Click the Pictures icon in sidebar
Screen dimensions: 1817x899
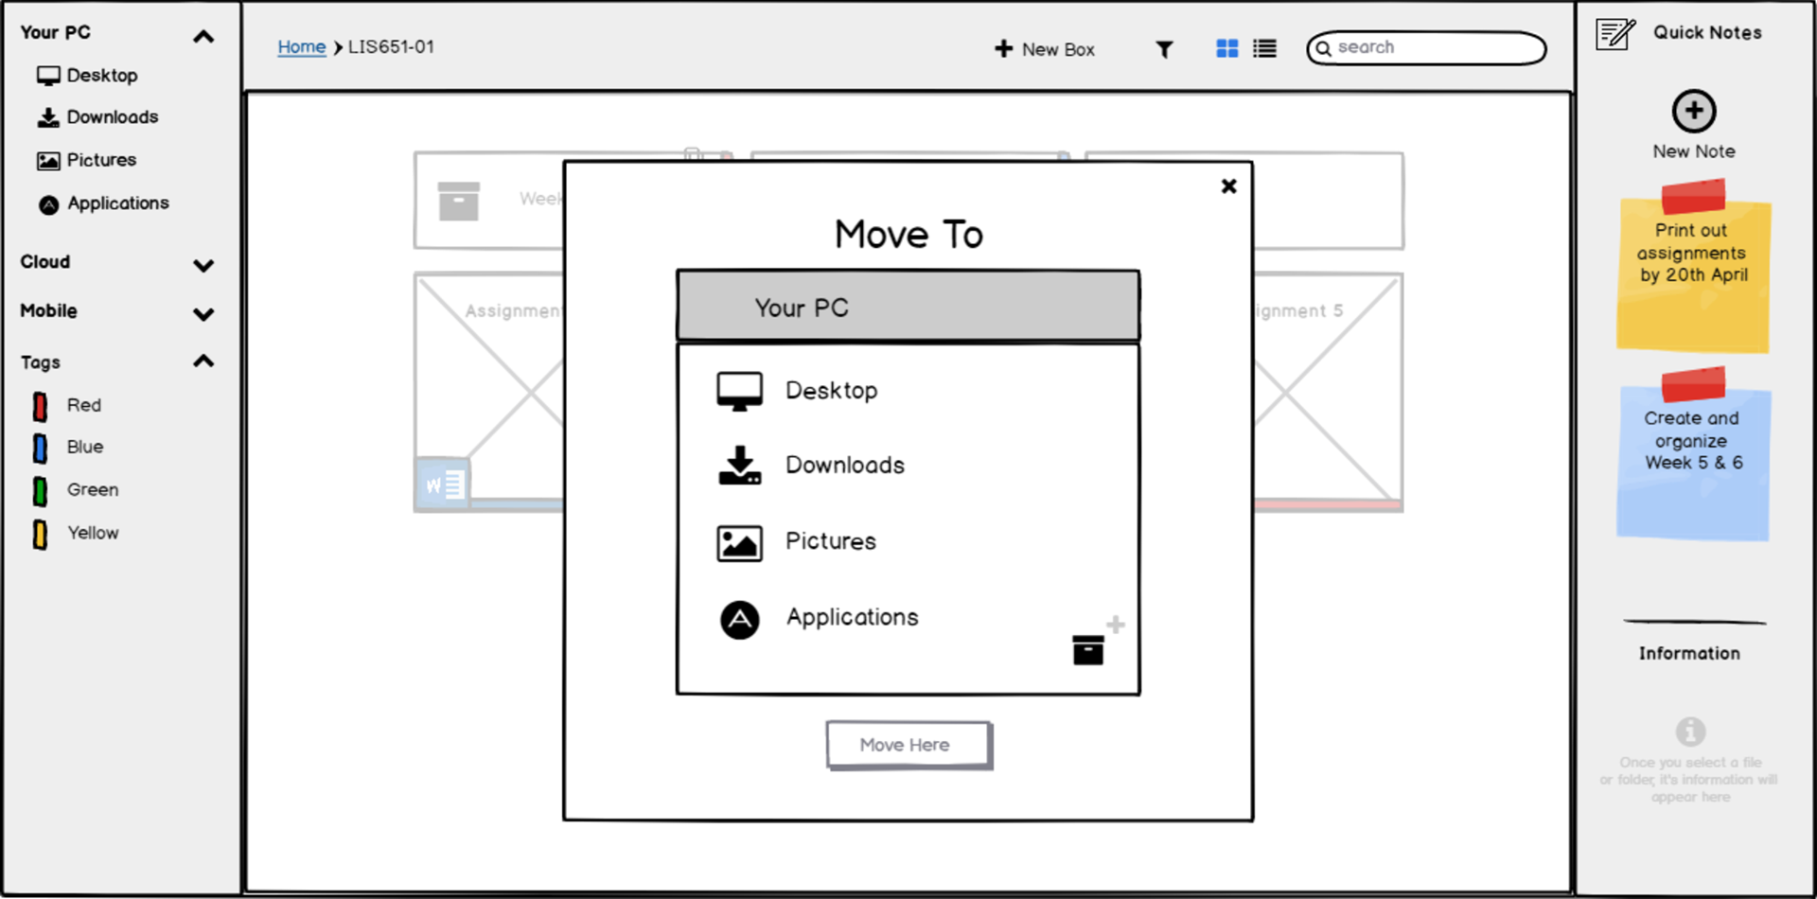point(48,161)
